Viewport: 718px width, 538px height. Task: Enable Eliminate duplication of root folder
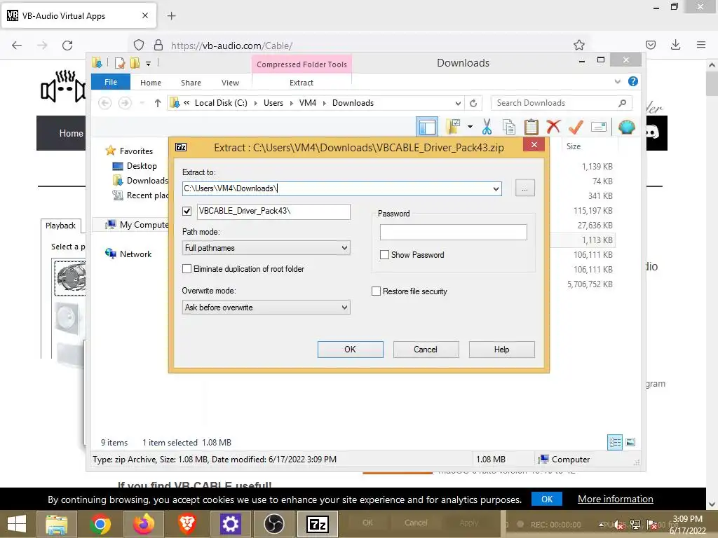click(x=187, y=269)
